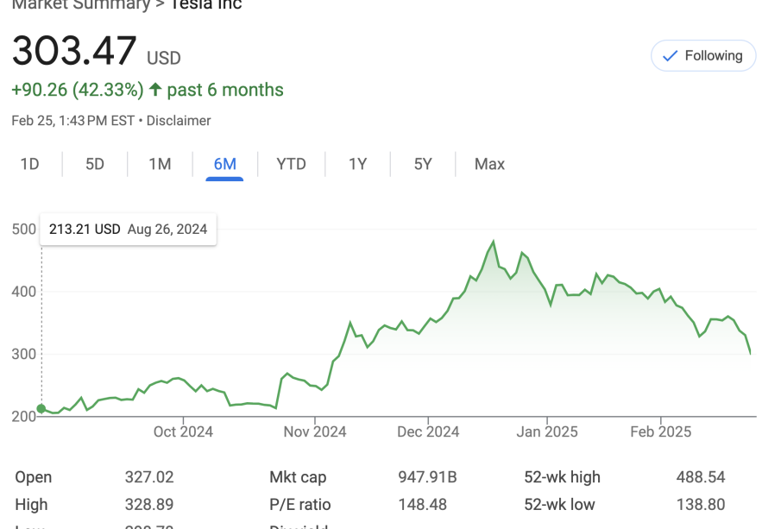Select the 6M time range tab

click(x=224, y=164)
